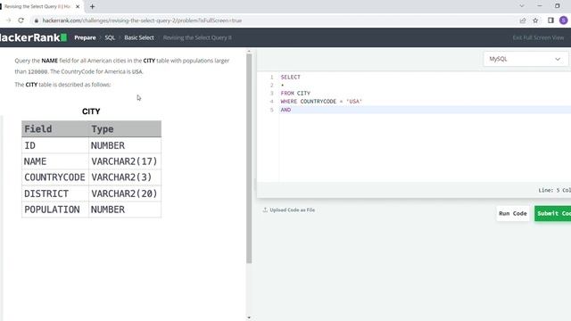Click the scroll down arrow of problem panel

pos(249,317)
